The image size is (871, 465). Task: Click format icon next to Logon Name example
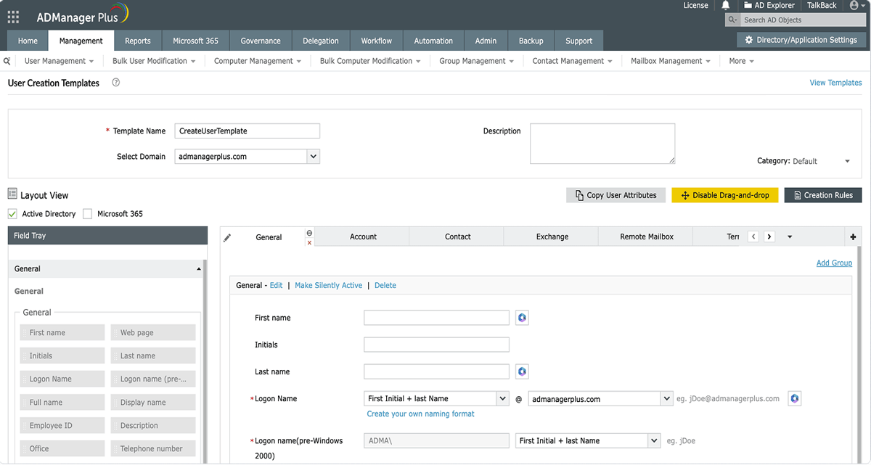point(795,398)
